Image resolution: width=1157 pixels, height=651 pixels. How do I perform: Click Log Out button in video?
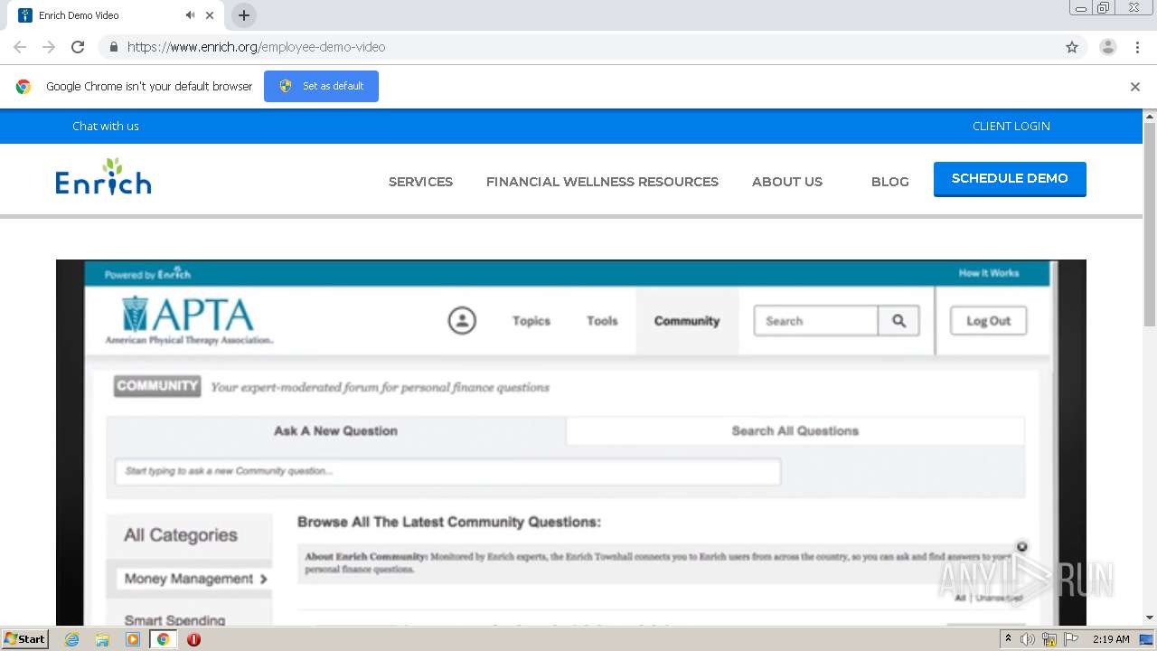pos(988,321)
